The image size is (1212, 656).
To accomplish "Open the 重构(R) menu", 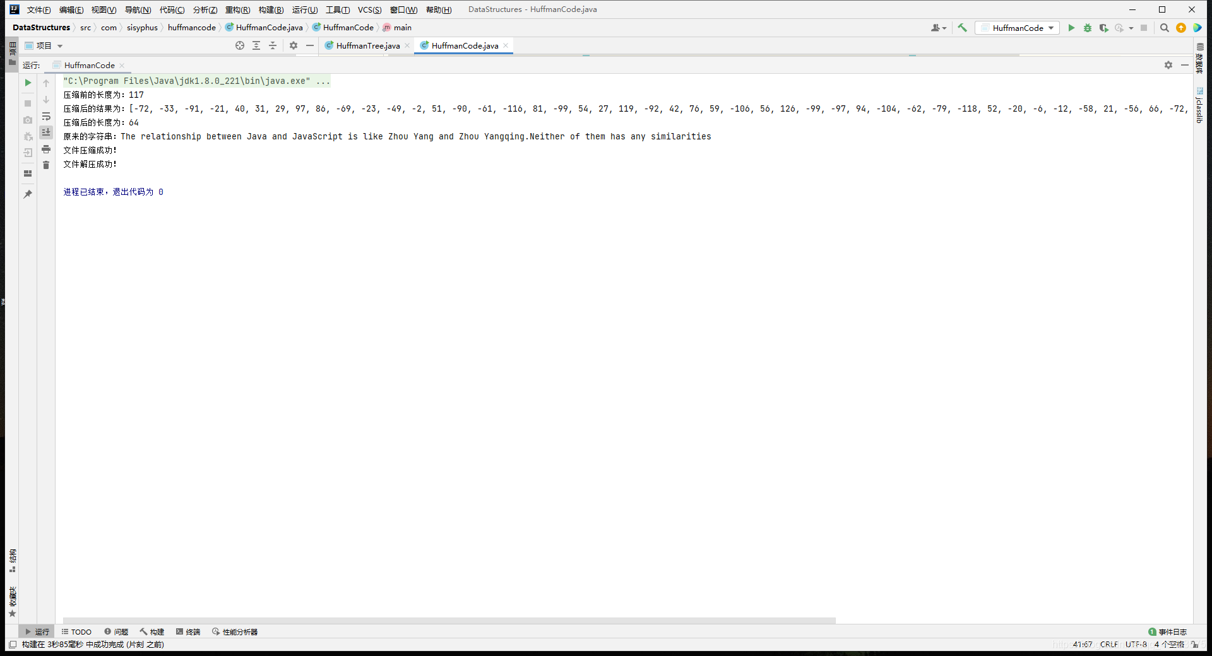I will (x=237, y=9).
